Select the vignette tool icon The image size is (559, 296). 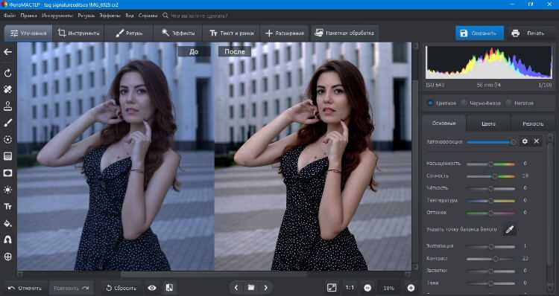click(x=8, y=173)
